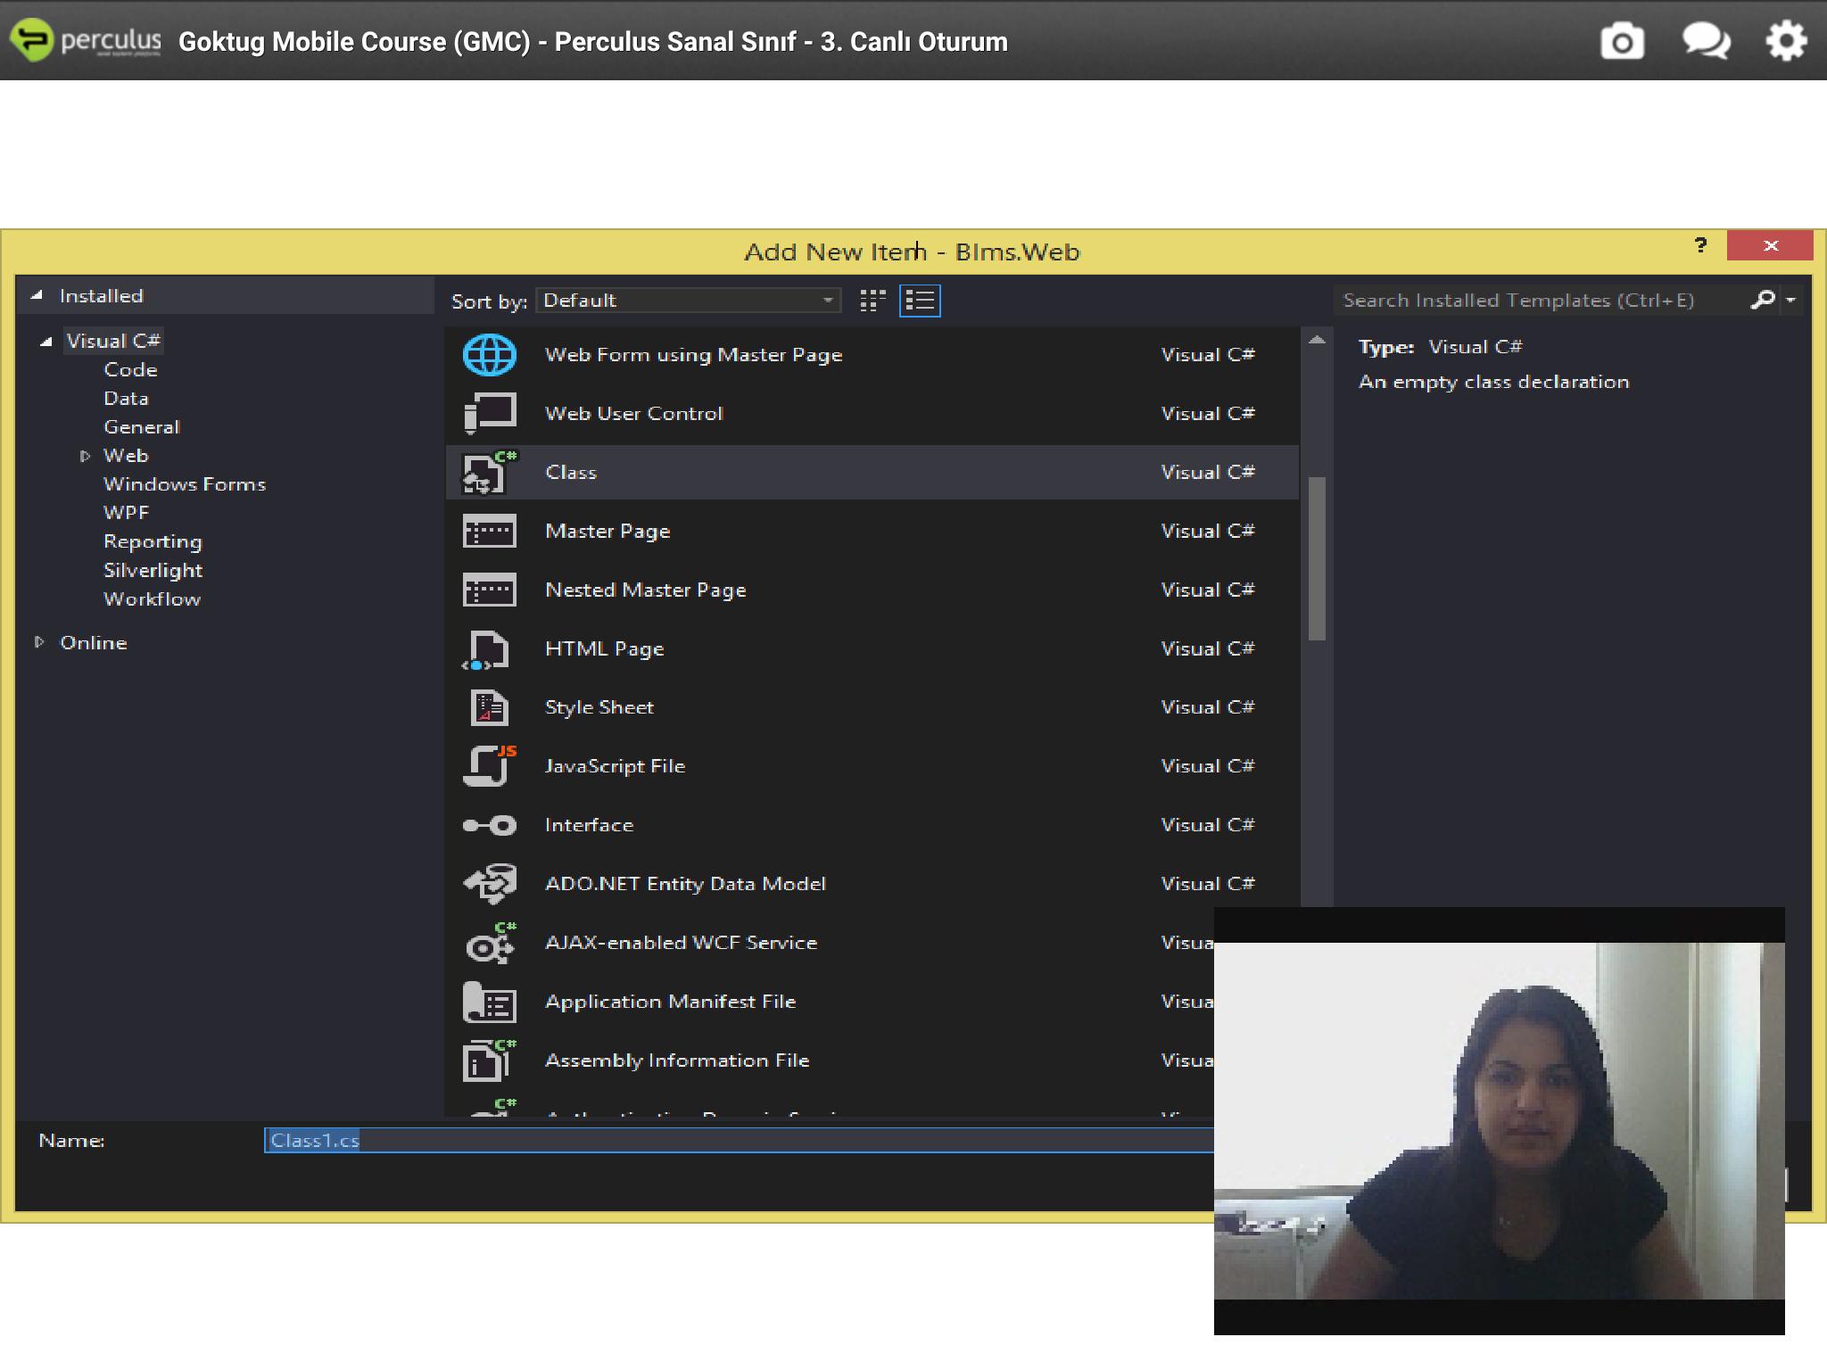This screenshot has height=1370, width=1827.
Task: Select HTML Page template name
Action: coord(605,649)
